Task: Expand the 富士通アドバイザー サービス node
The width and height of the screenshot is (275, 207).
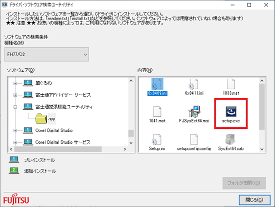Action: (15, 95)
